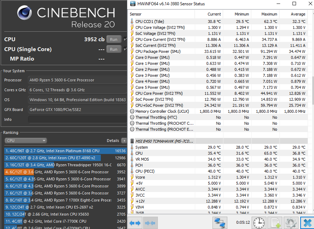Viewport: 314px width, 229px height.
Task: Click the GFX Board field showing GeForce GTX 1080
Action: click(x=77, y=110)
